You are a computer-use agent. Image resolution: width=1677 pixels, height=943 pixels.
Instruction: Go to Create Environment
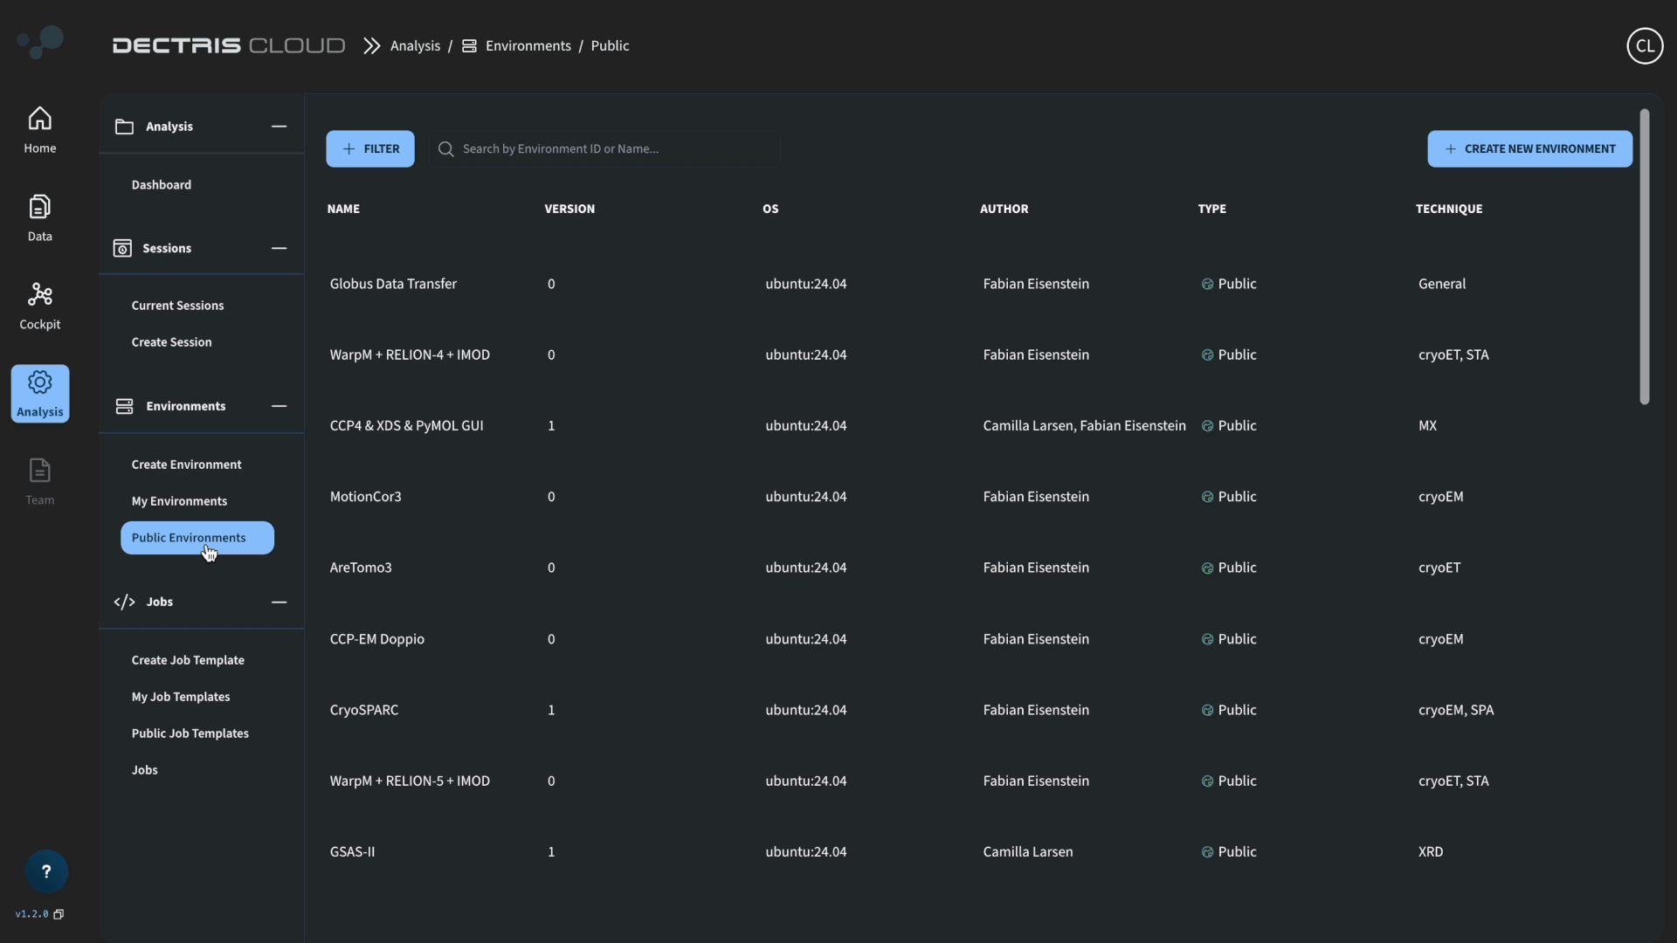point(186,465)
